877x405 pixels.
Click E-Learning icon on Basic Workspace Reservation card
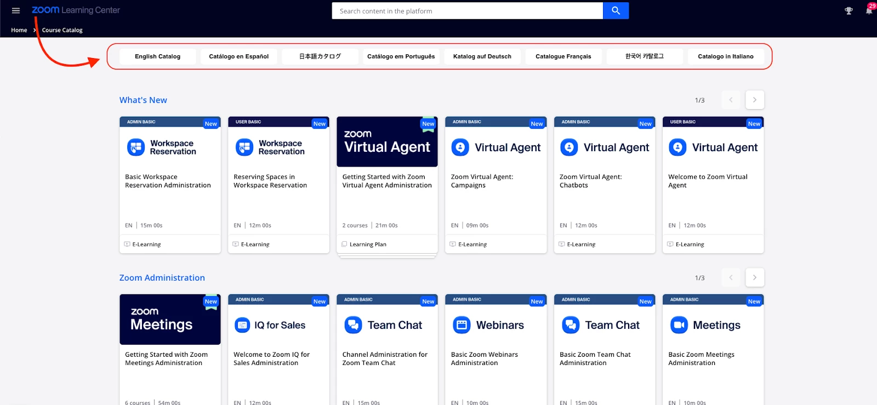pos(127,244)
